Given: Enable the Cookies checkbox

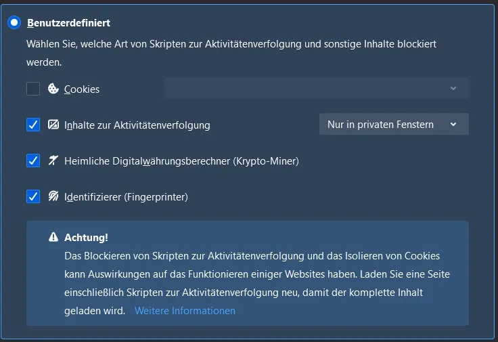Looking at the screenshot, I should click(x=33, y=89).
